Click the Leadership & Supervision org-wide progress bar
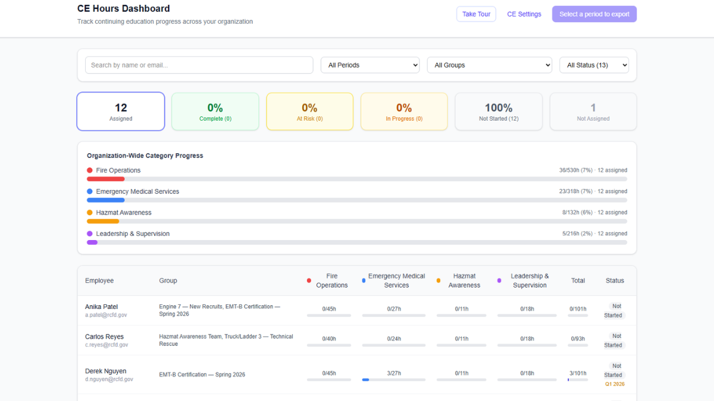This screenshot has height=401, width=714. [x=357, y=242]
